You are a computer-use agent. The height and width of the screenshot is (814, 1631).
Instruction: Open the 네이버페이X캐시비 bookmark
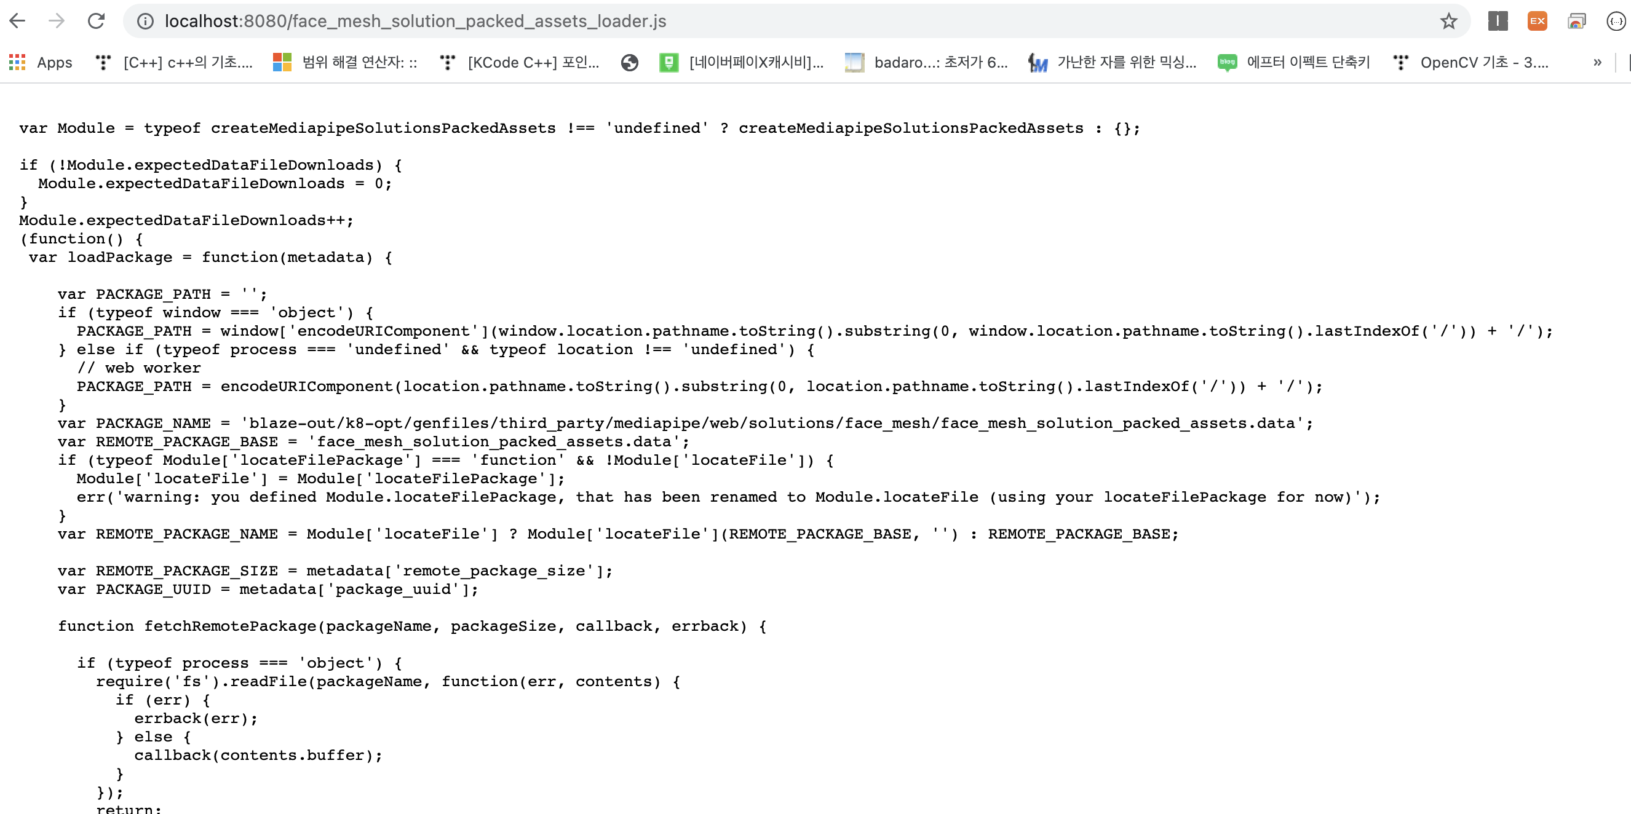point(742,62)
